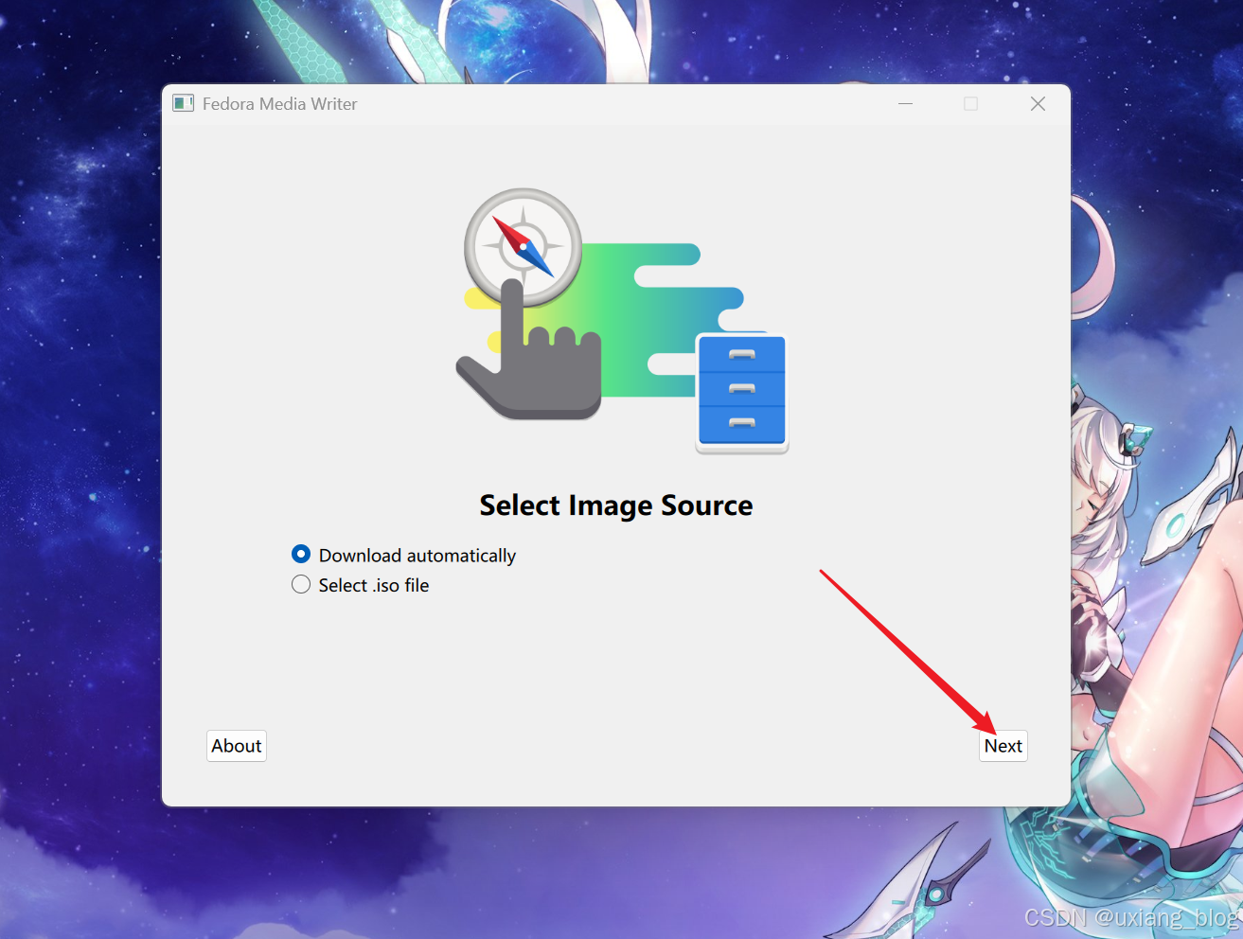Click the Fedora Media Writer title text
This screenshot has height=939, width=1243.
coord(280,104)
